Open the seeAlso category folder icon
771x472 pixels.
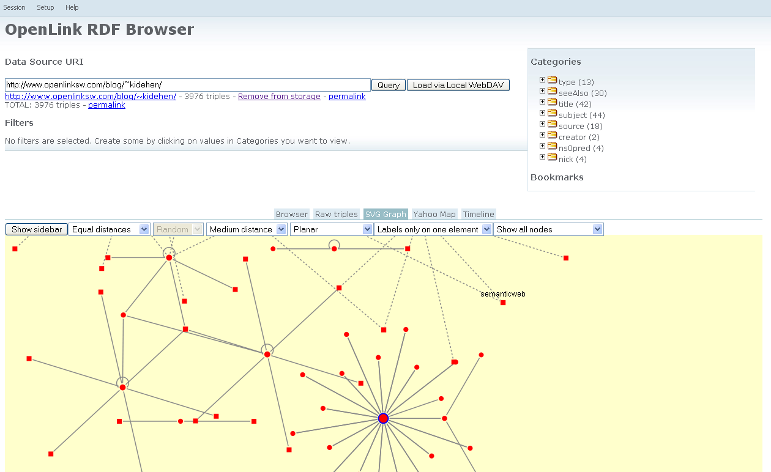[x=552, y=91]
